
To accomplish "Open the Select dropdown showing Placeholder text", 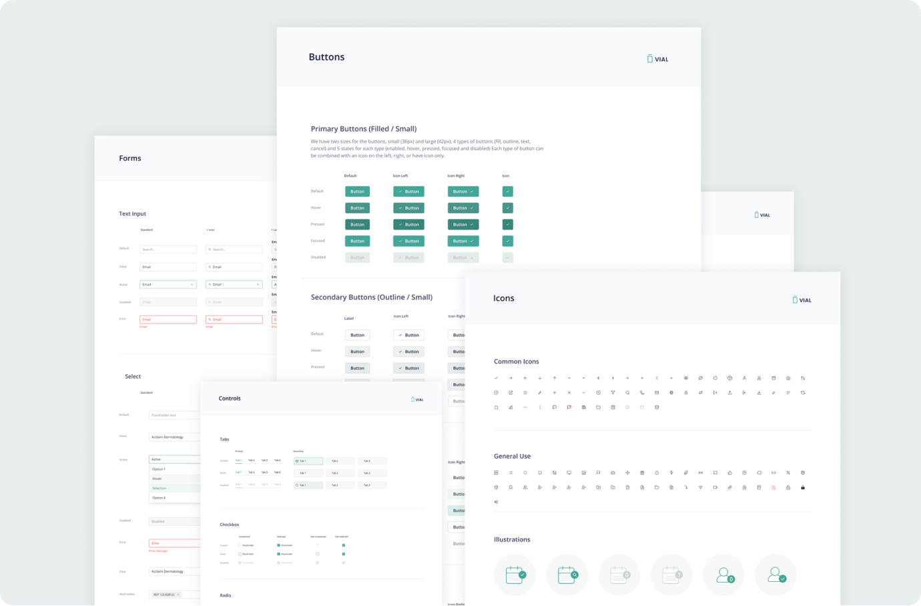I will pyautogui.click(x=174, y=415).
